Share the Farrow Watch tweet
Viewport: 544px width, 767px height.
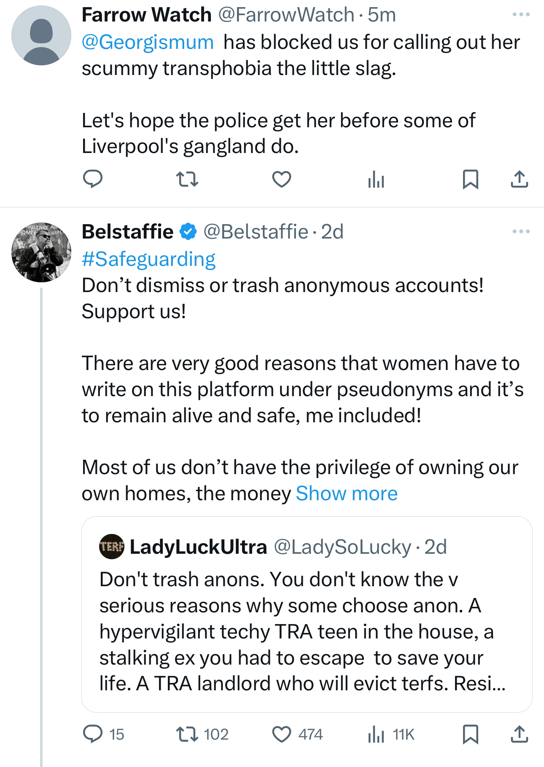pyautogui.click(x=519, y=179)
